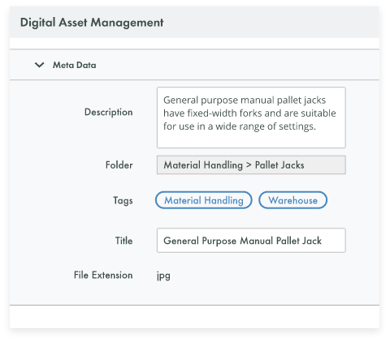
Task: Open the Folder path field
Action: point(251,165)
